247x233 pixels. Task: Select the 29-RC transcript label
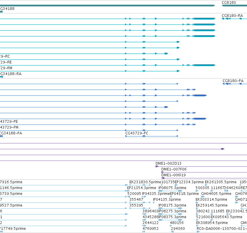click(5, 56)
